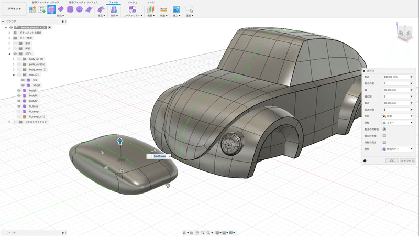
Task: Expand the body_ref (6) folder
Action: (x=14, y=59)
